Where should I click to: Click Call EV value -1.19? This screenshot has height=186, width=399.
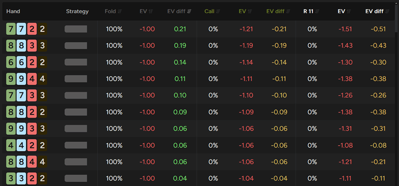coord(246,46)
